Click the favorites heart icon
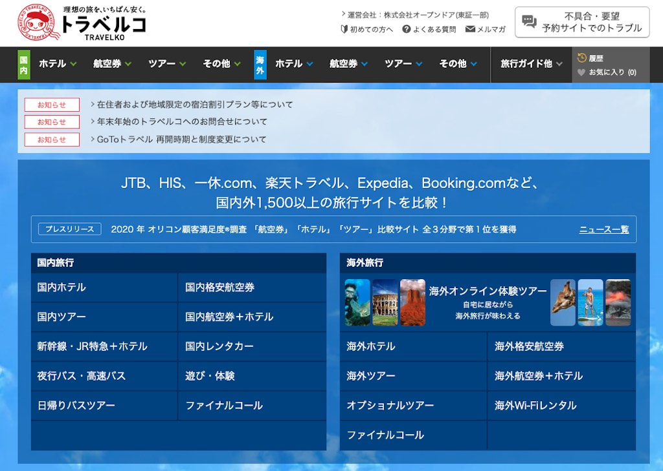This screenshot has width=663, height=471. pyautogui.click(x=581, y=72)
